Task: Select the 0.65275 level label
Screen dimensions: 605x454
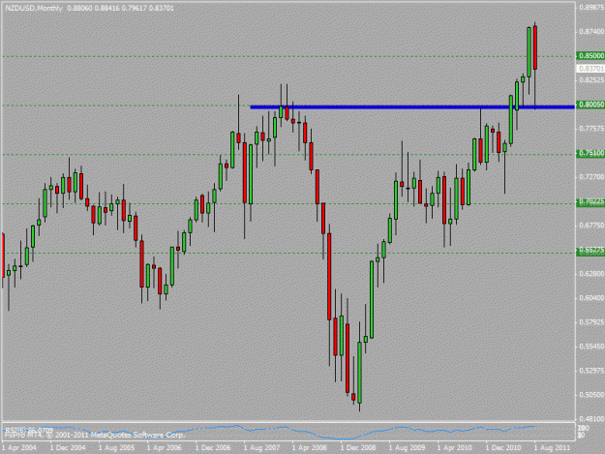Action: pyautogui.click(x=591, y=251)
